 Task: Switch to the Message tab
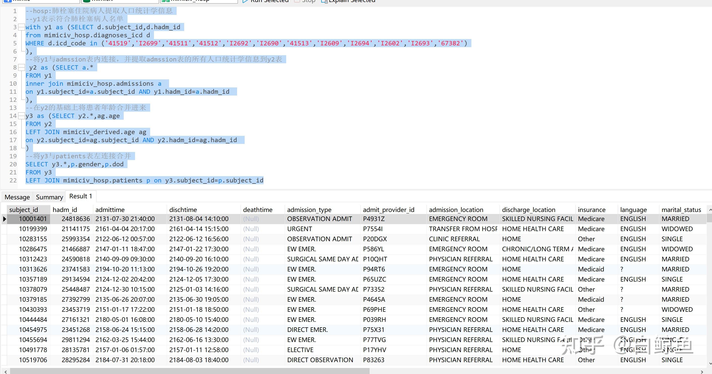tap(17, 197)
